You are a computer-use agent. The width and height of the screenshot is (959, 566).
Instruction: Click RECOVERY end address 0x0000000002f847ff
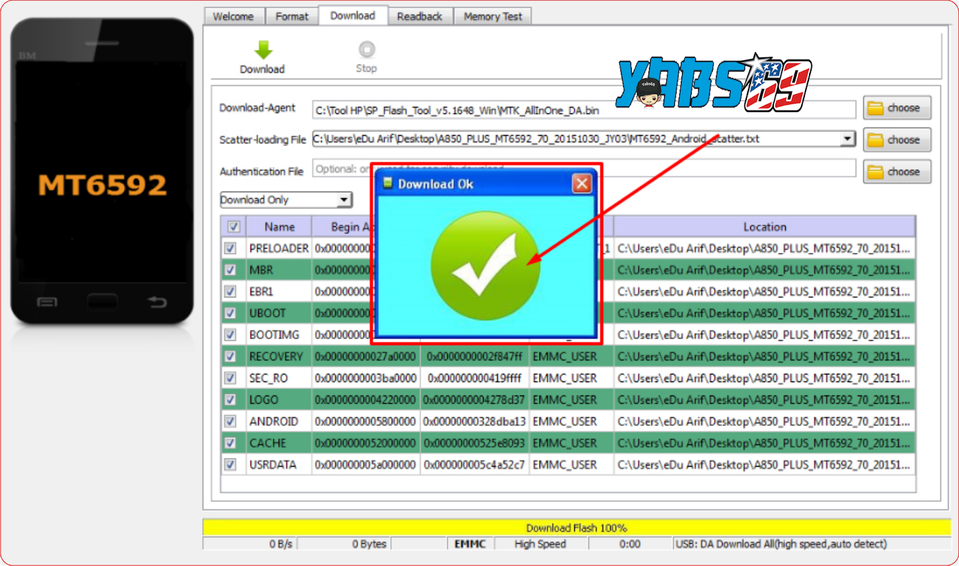(x=475, y=356)
